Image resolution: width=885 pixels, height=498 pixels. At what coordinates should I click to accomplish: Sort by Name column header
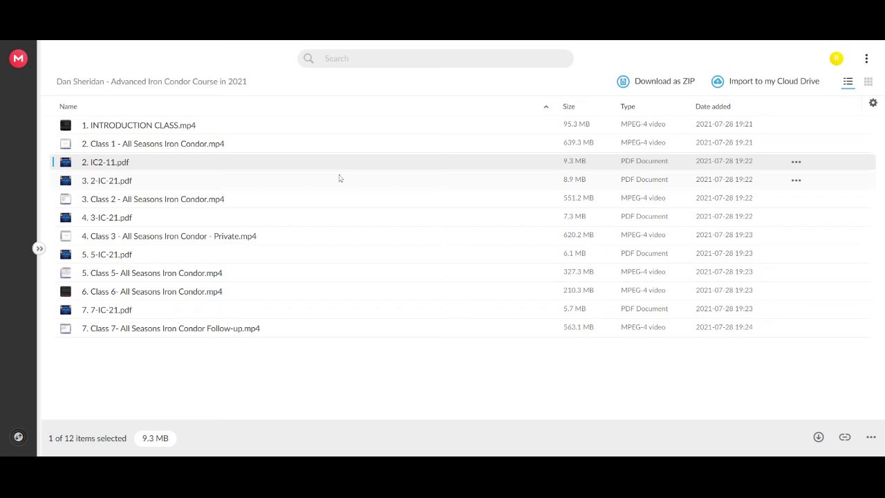(x=68, y=107)
